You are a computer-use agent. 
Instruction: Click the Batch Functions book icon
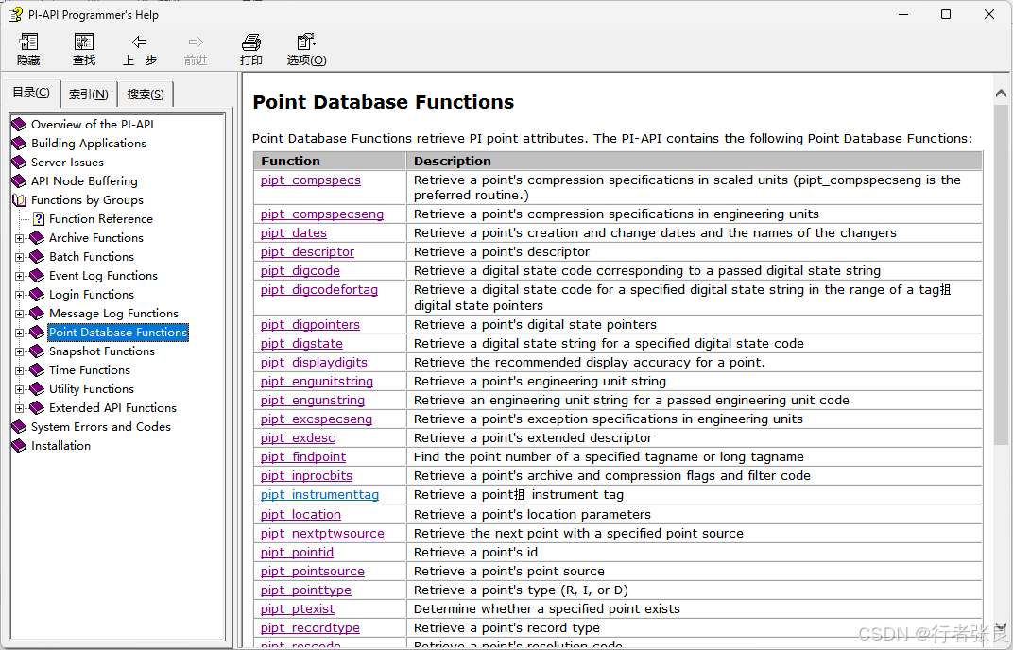coord(38,257)
